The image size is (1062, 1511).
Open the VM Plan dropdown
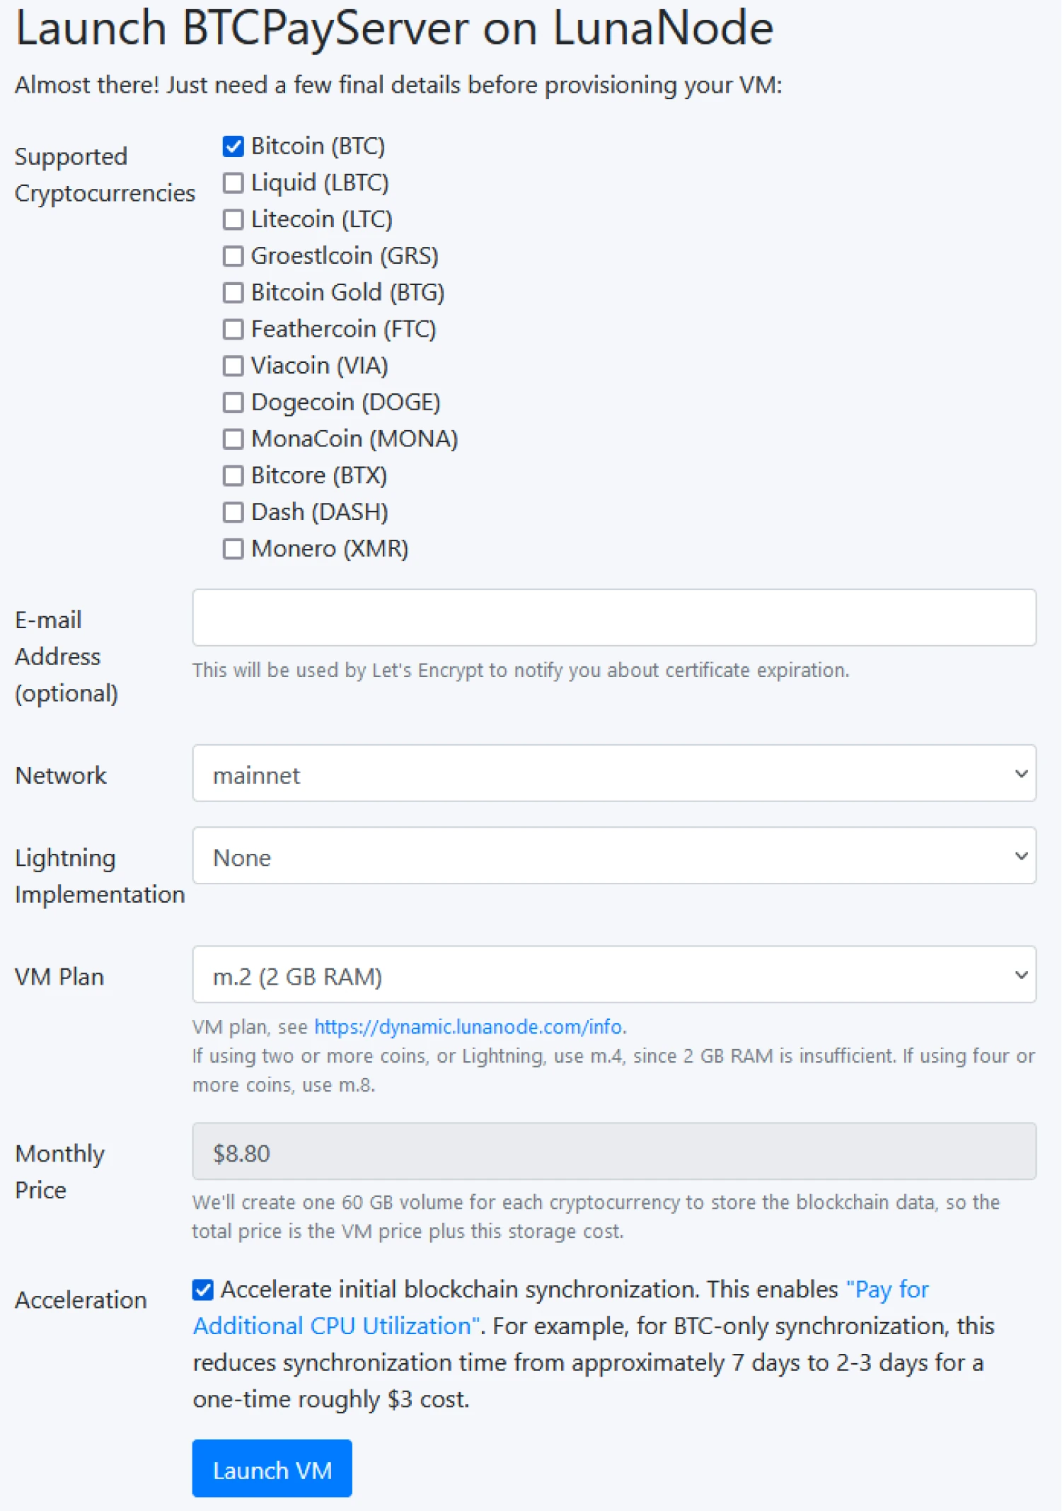(613, 975)
